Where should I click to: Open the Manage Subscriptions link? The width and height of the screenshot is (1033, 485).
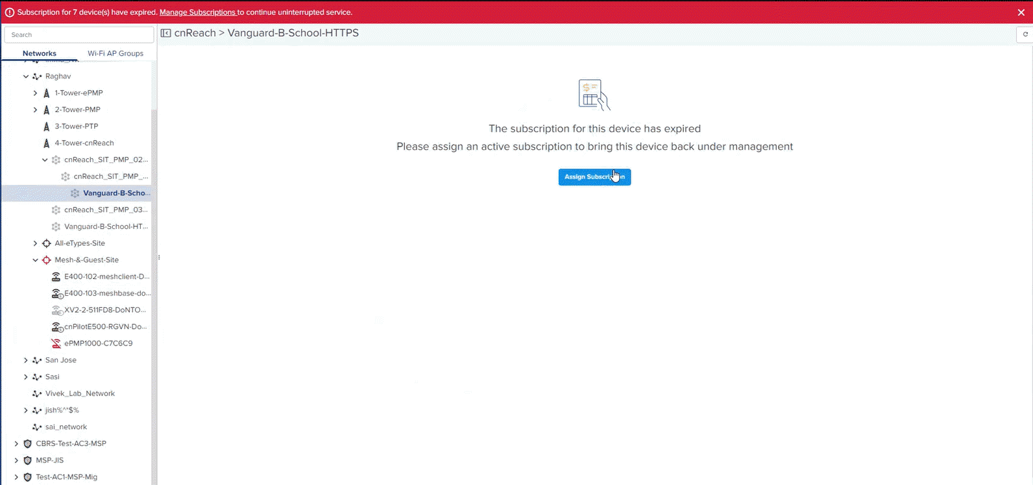(197, 12)
